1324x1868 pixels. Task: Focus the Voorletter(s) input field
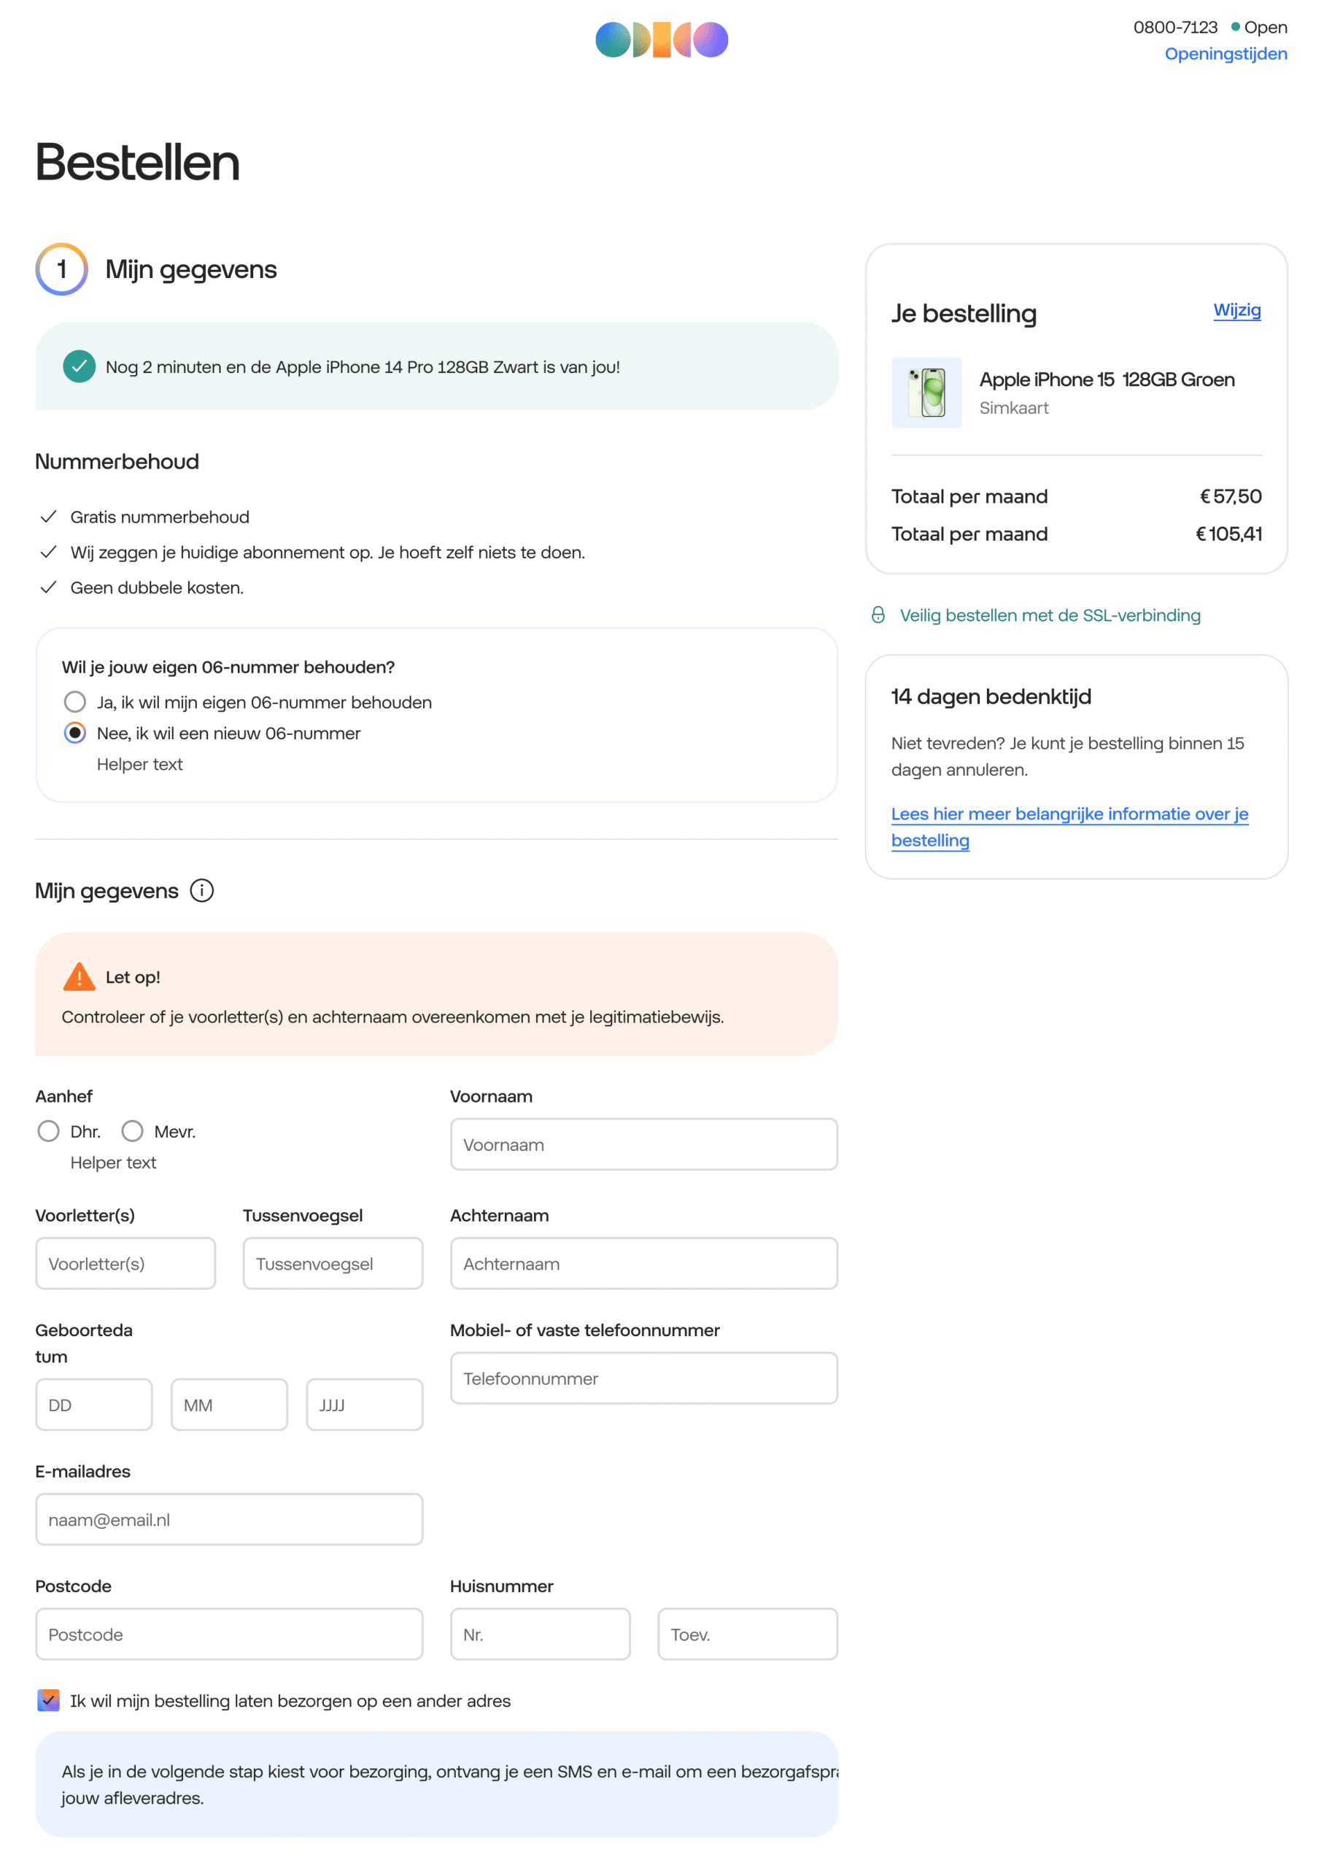[125, 1263]
